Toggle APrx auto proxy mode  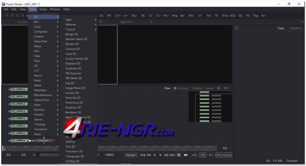(219, 155)
